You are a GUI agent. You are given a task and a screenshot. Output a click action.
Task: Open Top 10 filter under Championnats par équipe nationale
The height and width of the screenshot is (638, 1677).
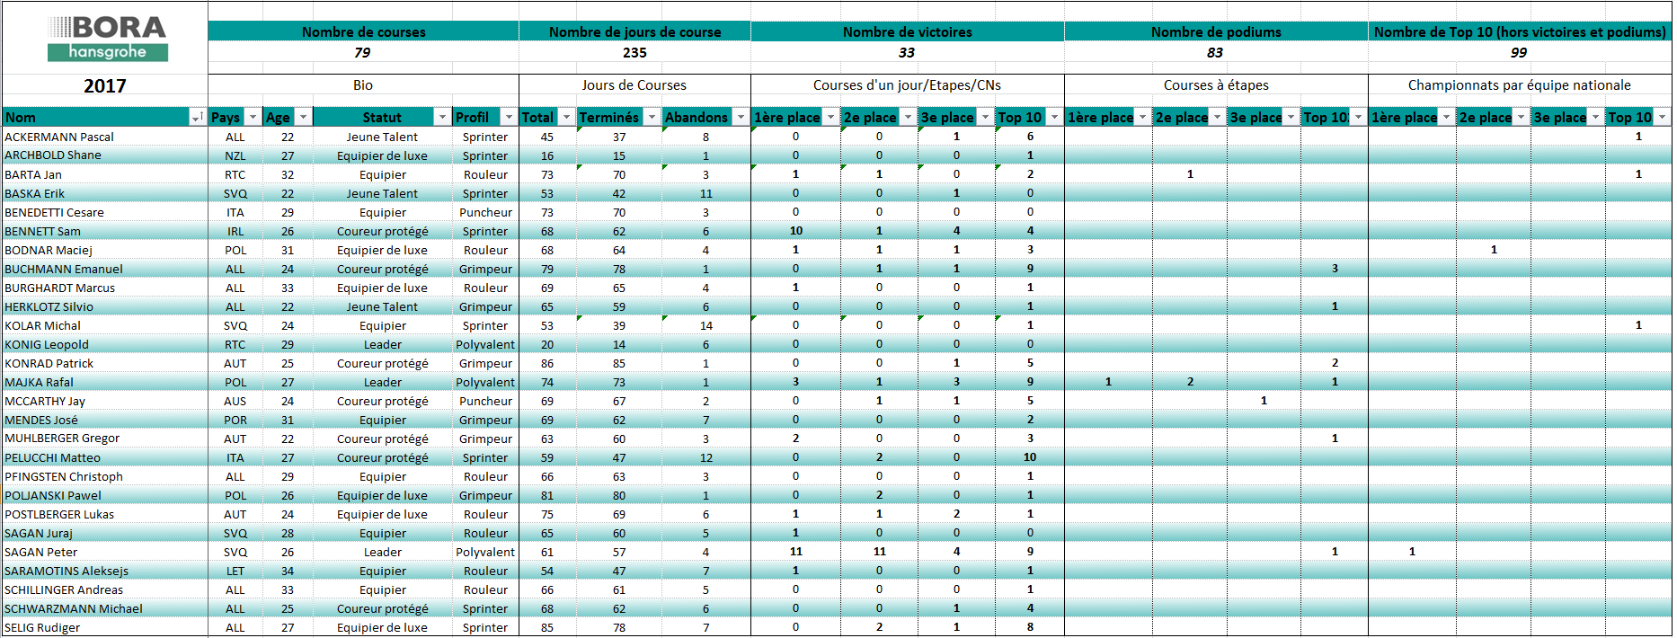point(1663,118)
